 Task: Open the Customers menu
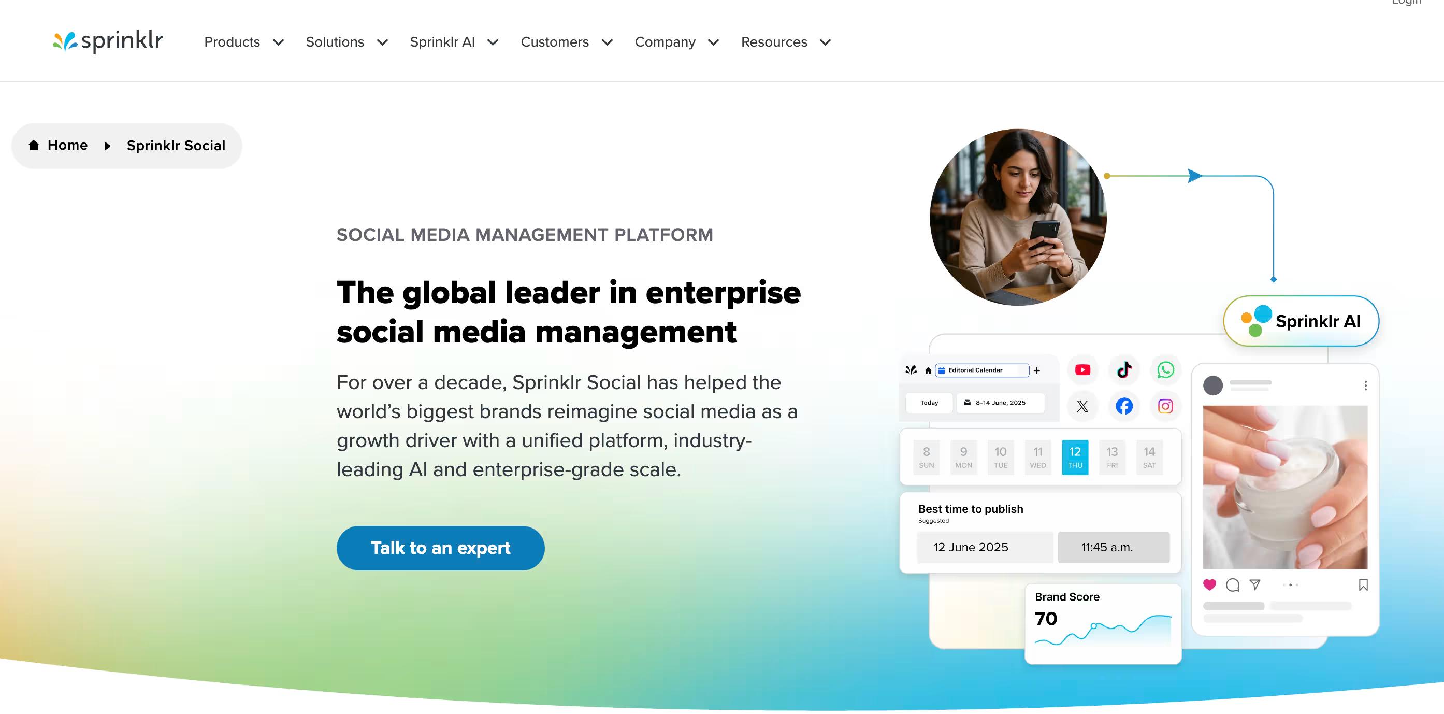coord(554,42)
